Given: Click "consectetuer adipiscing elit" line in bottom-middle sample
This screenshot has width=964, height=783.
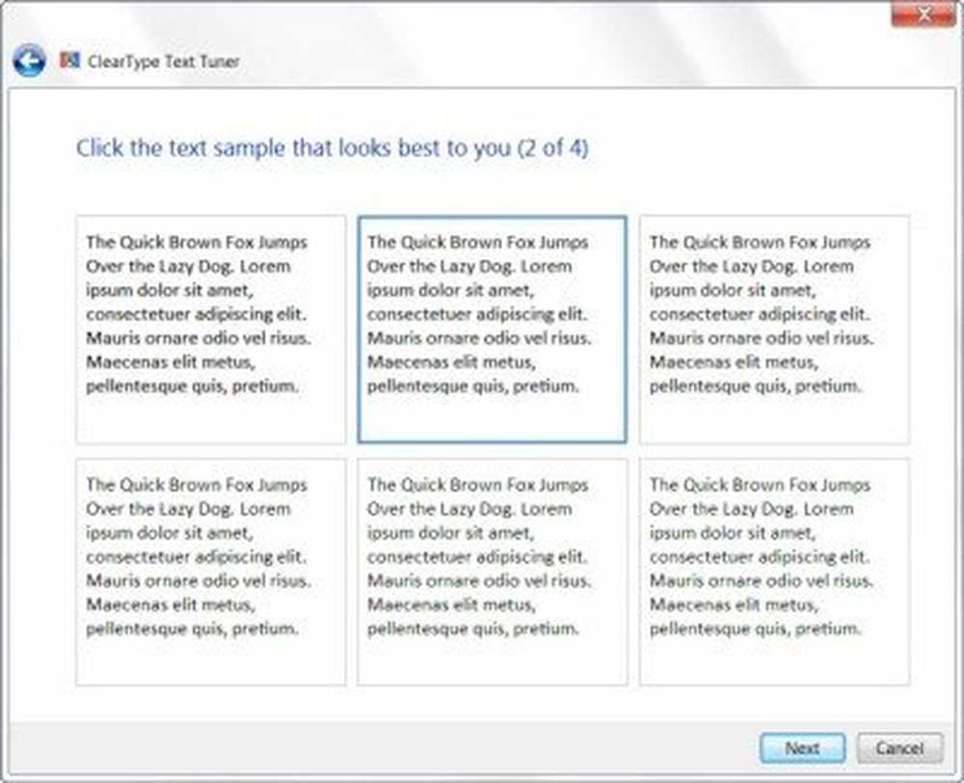Looking at the screenshot, I should (x=477, y=556).
